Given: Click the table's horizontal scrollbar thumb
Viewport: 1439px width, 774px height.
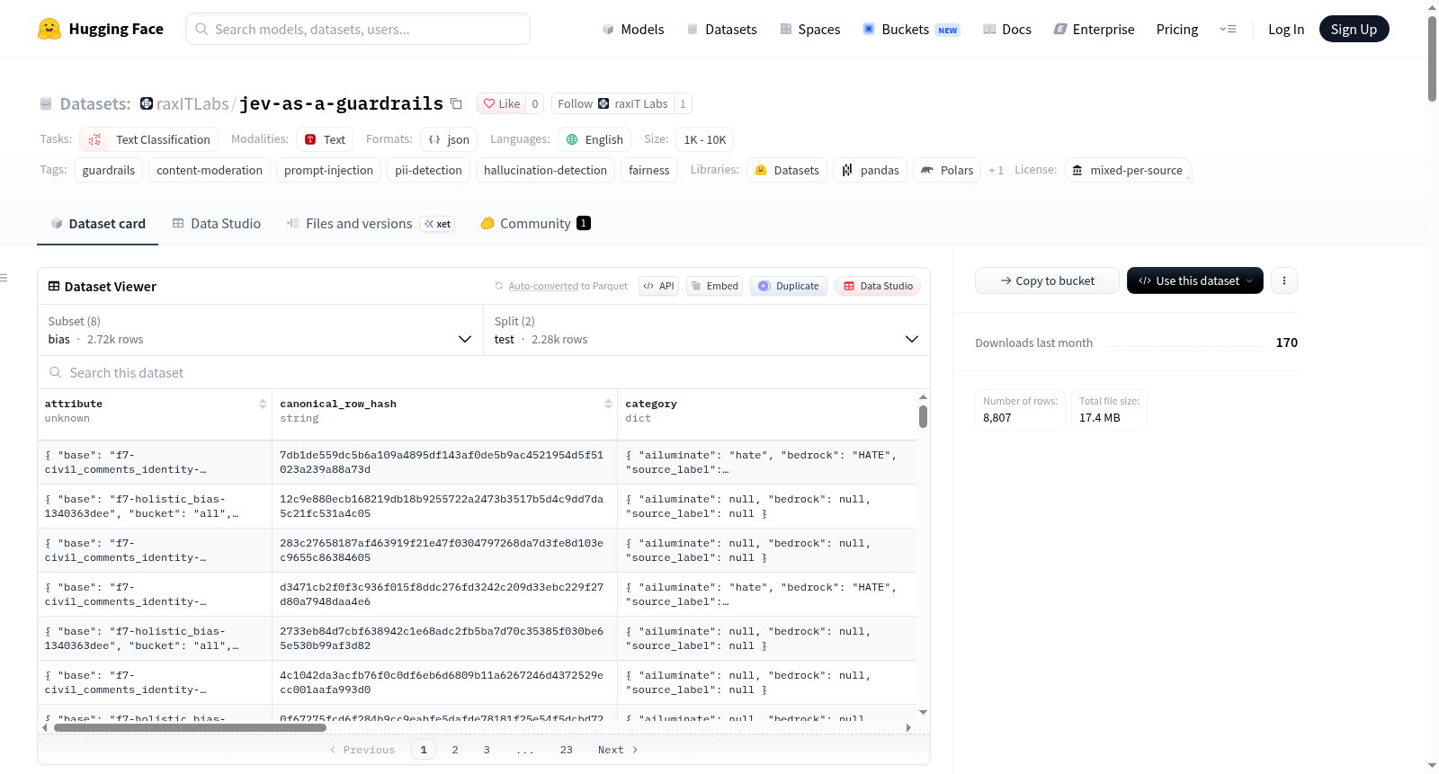Looking at the screenshot, I should click(190, 727).
